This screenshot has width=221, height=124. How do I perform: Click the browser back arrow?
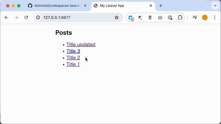(x=6, y=18)
